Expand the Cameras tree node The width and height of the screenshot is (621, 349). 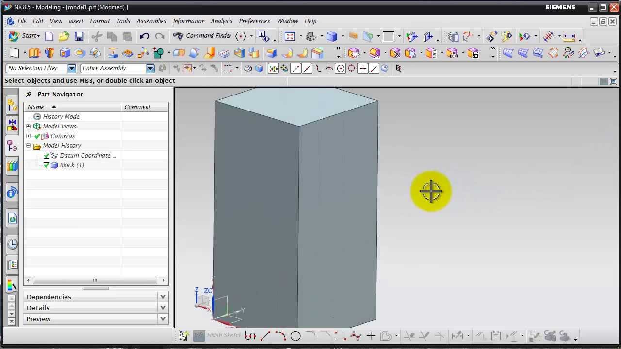tap(28, 136)
